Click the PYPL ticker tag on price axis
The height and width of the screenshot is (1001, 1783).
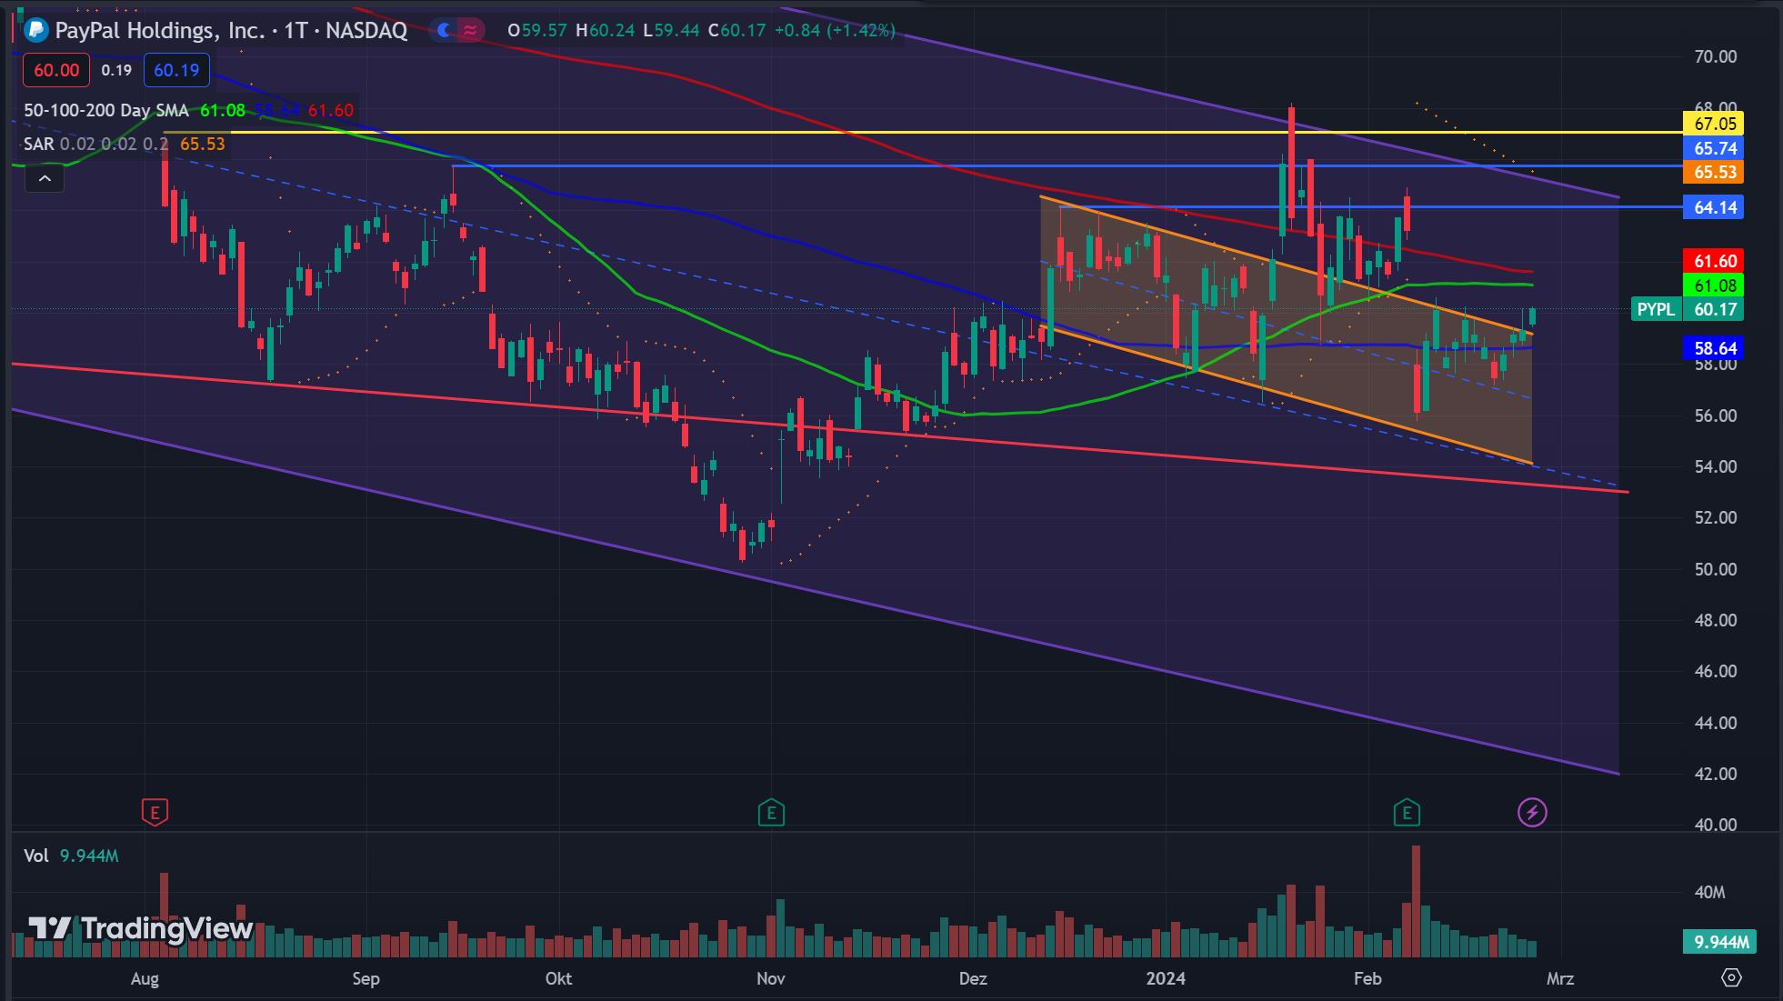point(1655,309)
